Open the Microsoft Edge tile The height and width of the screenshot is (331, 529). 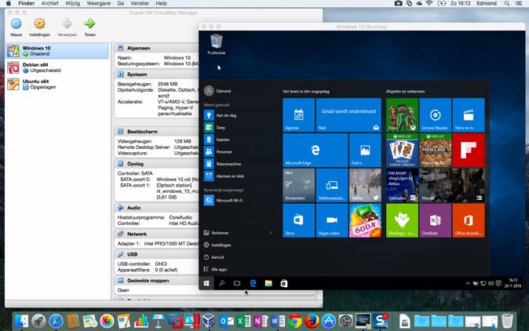coord(315,150)
